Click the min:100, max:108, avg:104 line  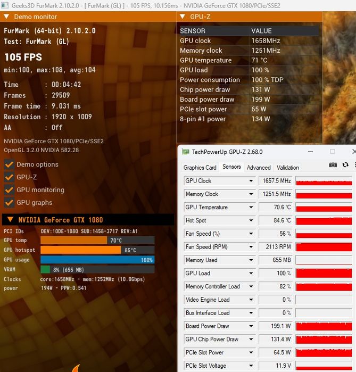click(x=49, y=70)
